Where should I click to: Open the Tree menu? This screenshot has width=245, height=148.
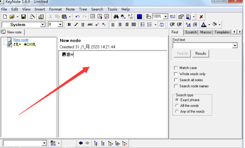click(x=83, y=9)
